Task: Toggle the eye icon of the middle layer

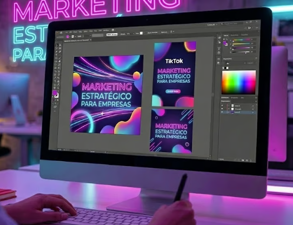Action: click(222, 109)
